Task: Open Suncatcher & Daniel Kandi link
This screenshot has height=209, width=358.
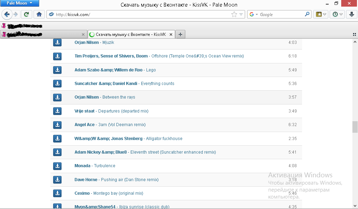Action: click(124, 84)
